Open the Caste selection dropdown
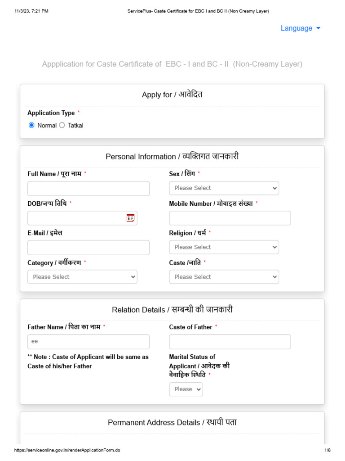Screen dimensions: 345x461 click(224, 277)
